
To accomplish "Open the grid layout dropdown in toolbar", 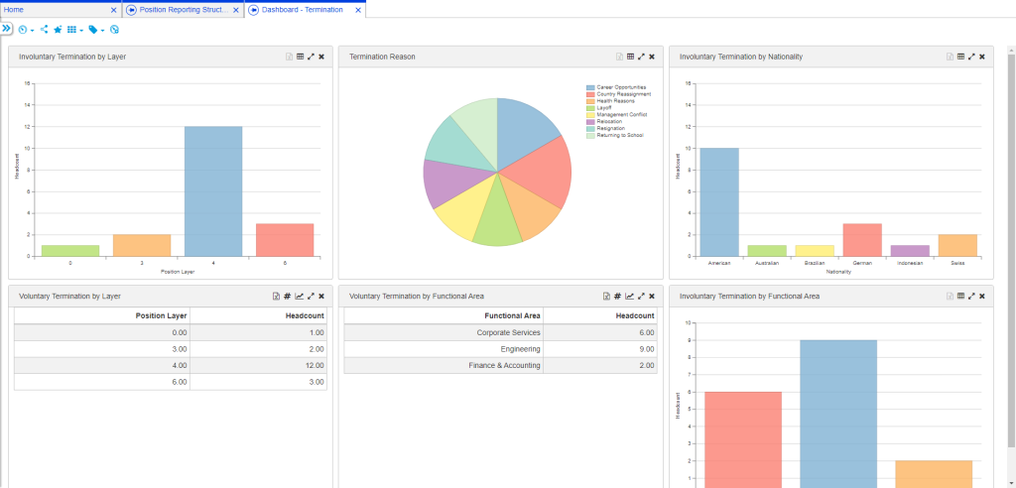I will pos(74,30).
